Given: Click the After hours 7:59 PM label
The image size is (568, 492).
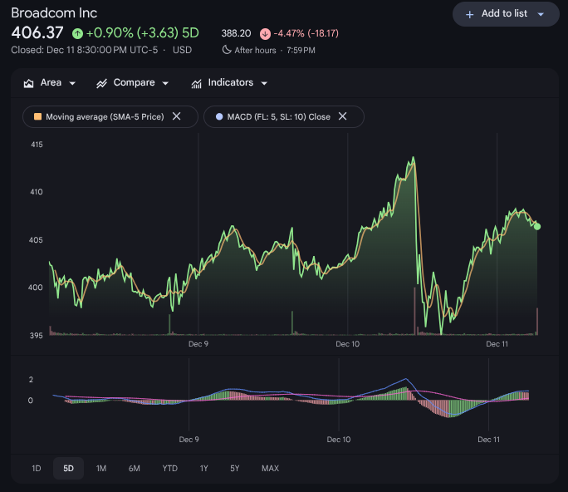Looking at the screenshot, I should pyautogui.click(x=275, y=51).
